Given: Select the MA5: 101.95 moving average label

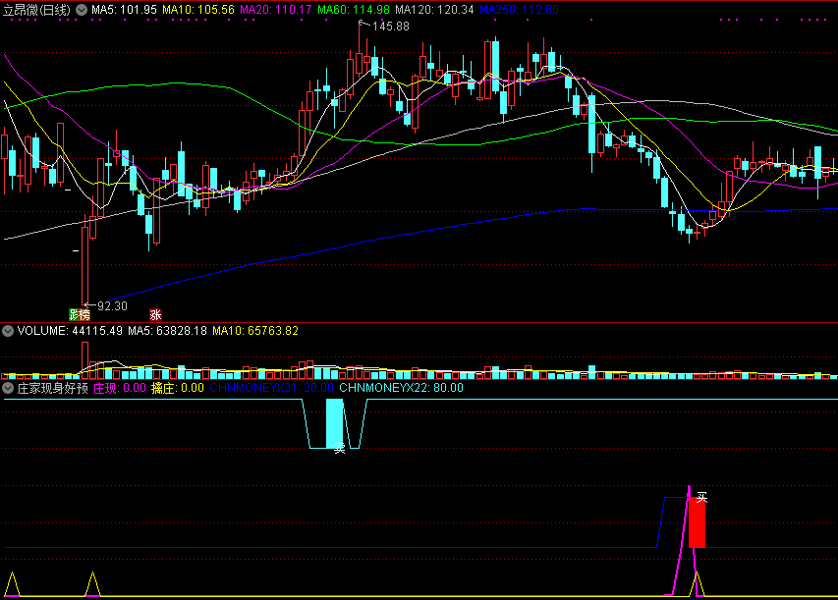Looking at the screenshot, I should [x=124, y=10].
